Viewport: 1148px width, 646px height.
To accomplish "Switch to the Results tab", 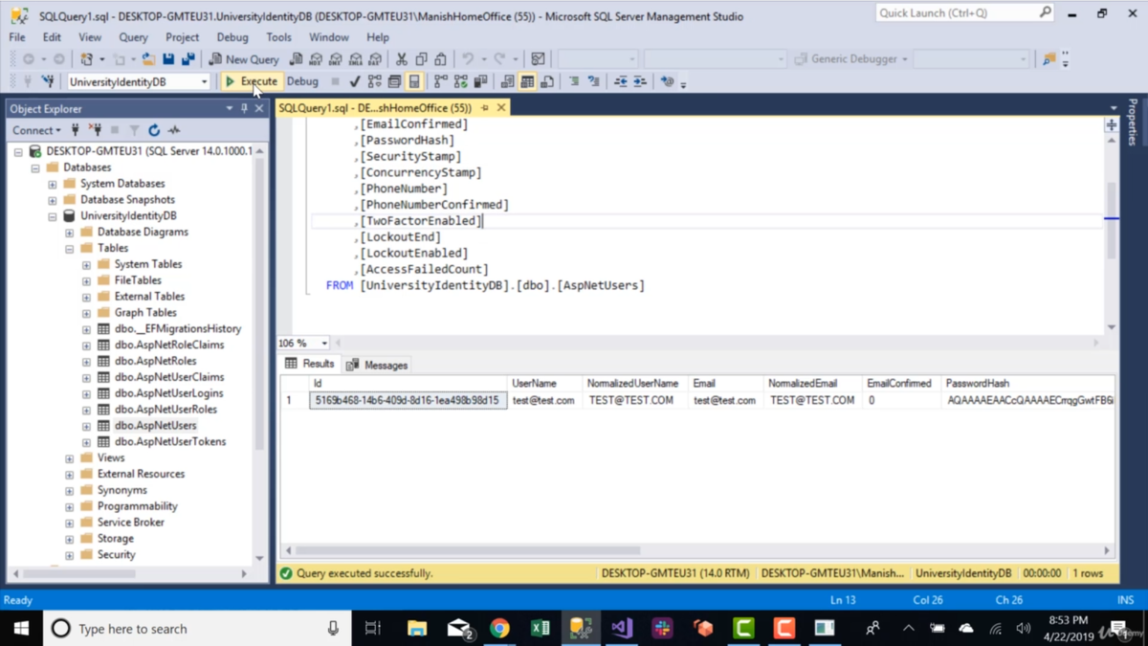I will (309, 364).
